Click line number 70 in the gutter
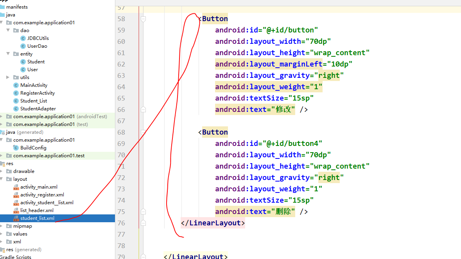Screen dimensions: 461x259 [x=121, y=155]
